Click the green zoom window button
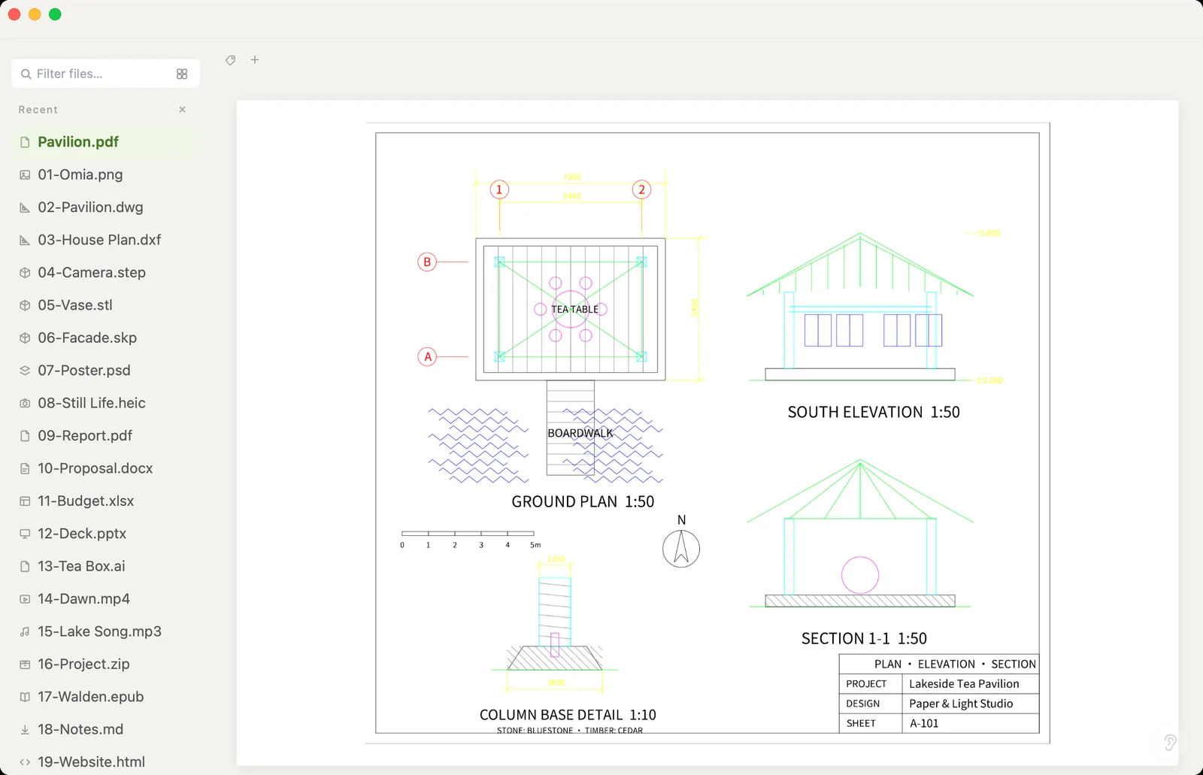The image size is (1203, 775). click(55, 14)
